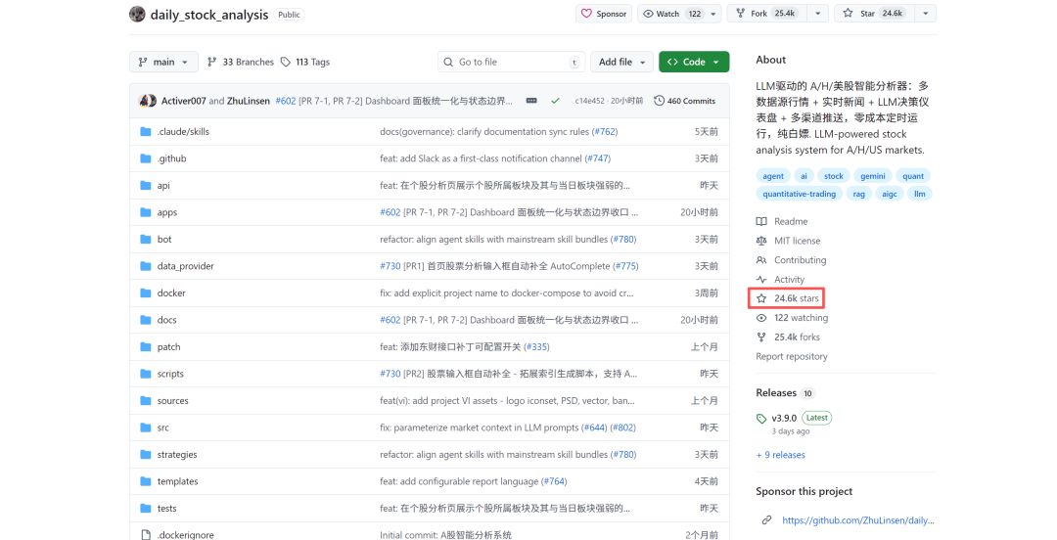Open ZhuLinsen author link

point(248,101)
